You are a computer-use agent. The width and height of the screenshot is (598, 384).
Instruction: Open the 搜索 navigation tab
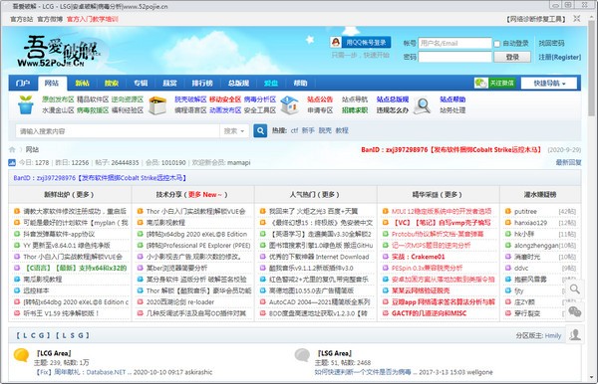[x=112, y=83]
